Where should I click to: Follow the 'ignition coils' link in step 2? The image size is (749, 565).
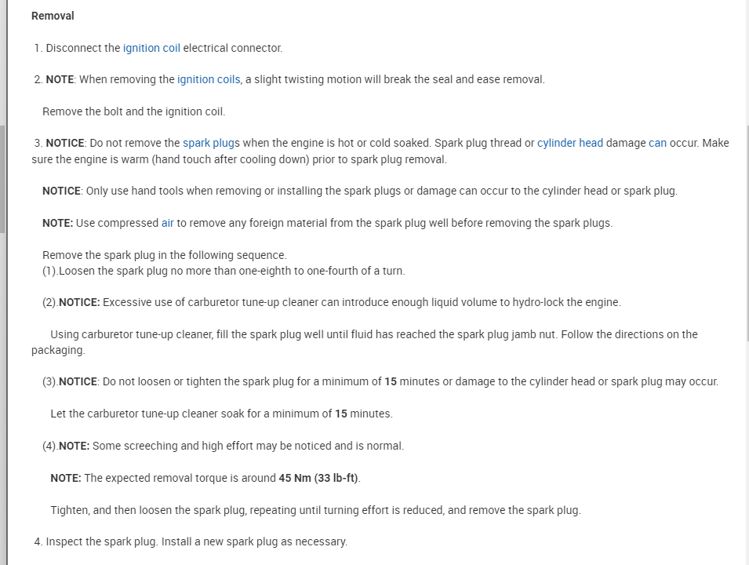(x=209, y=79)
